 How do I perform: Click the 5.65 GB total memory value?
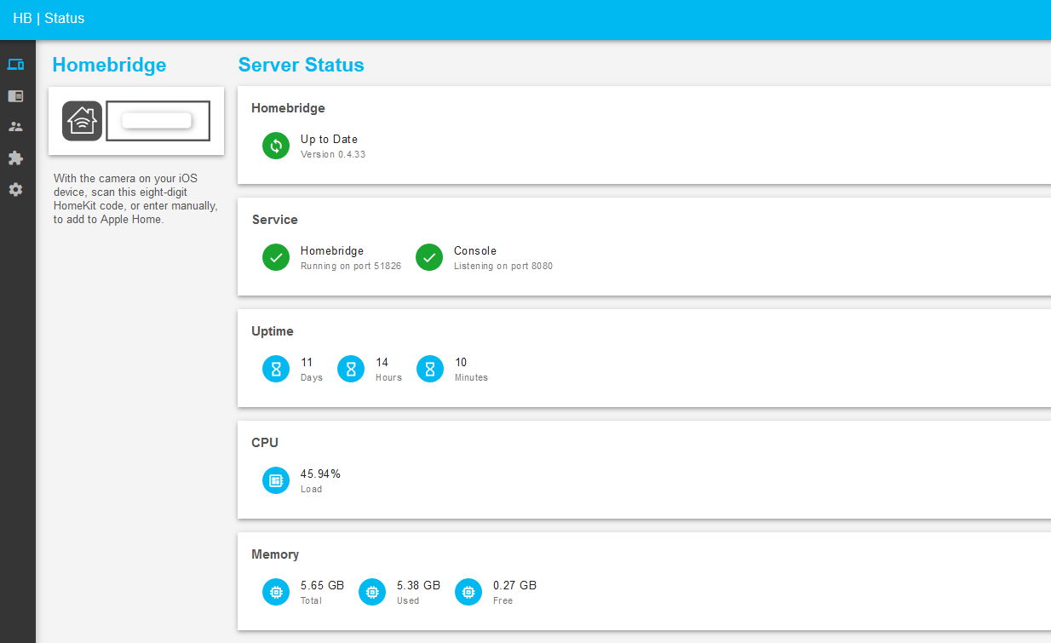[x=322, y=585]
